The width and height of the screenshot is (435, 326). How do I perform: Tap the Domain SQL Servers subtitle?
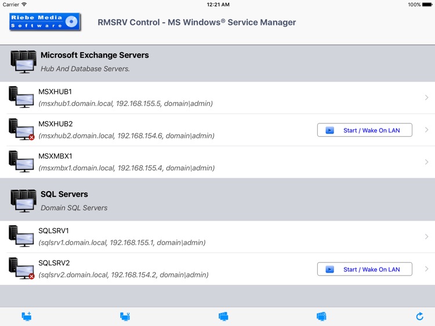[x=74, y=208]
